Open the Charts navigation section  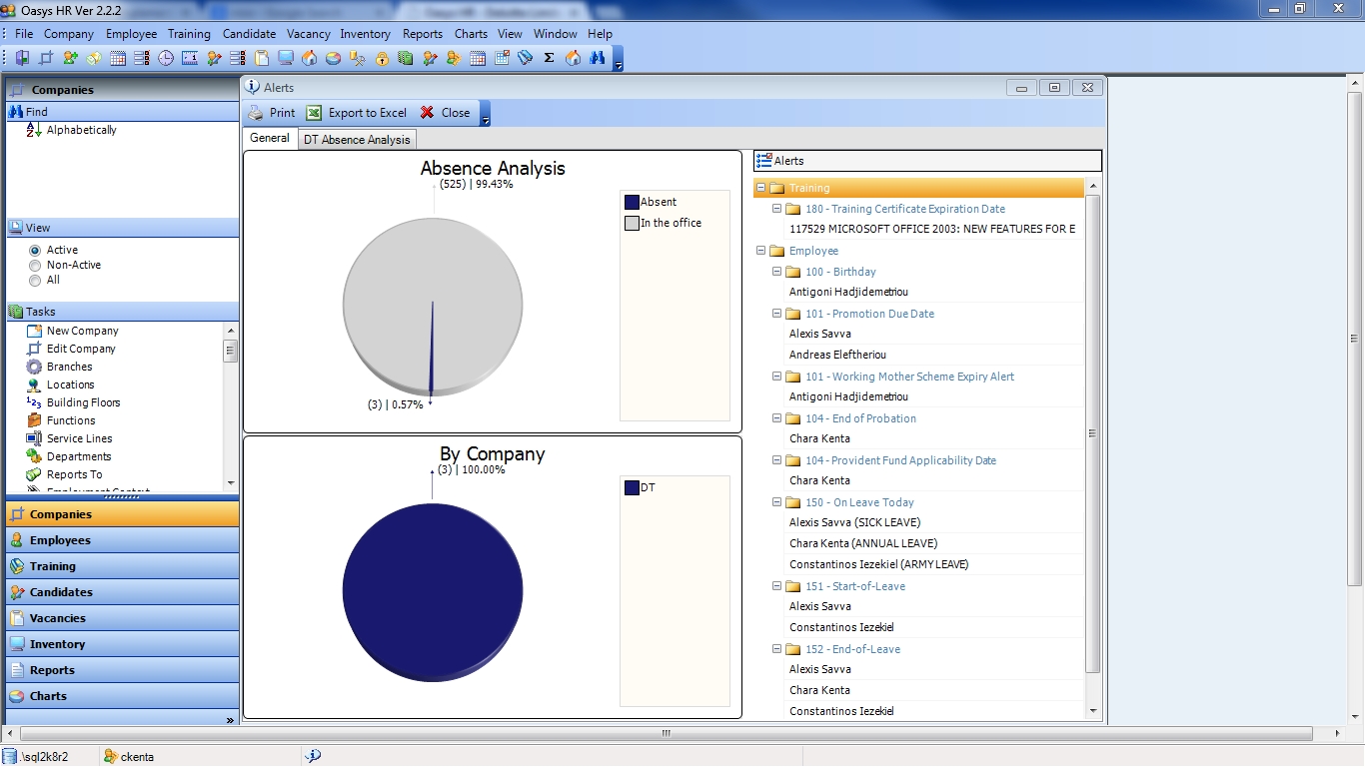122,696
